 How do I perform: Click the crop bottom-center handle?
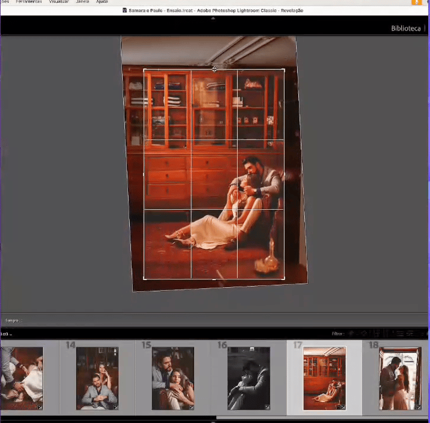[214, 279]
